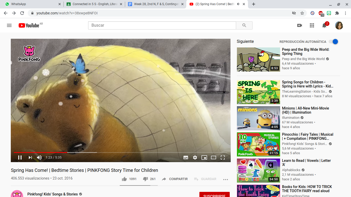
Task: Open the Extensions puzzle icon
Action: click(337, 13)
